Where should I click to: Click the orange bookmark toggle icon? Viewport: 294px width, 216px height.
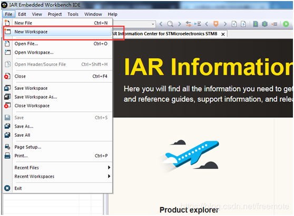tap(216, 24)
